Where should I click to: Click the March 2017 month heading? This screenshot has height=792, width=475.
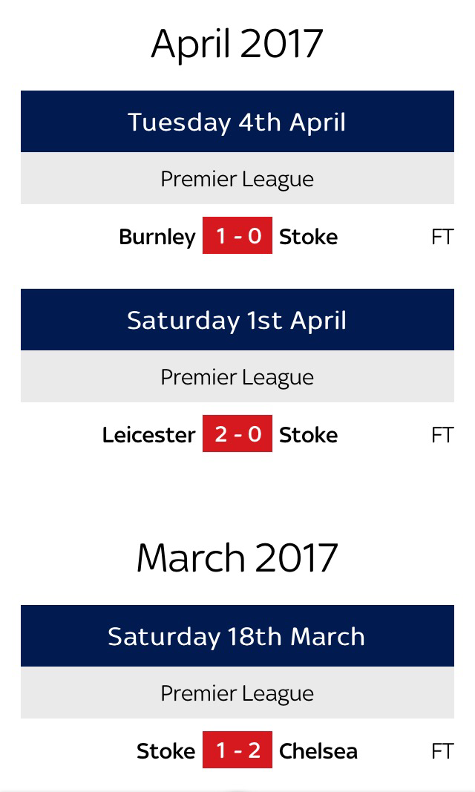tap(237, 557)
